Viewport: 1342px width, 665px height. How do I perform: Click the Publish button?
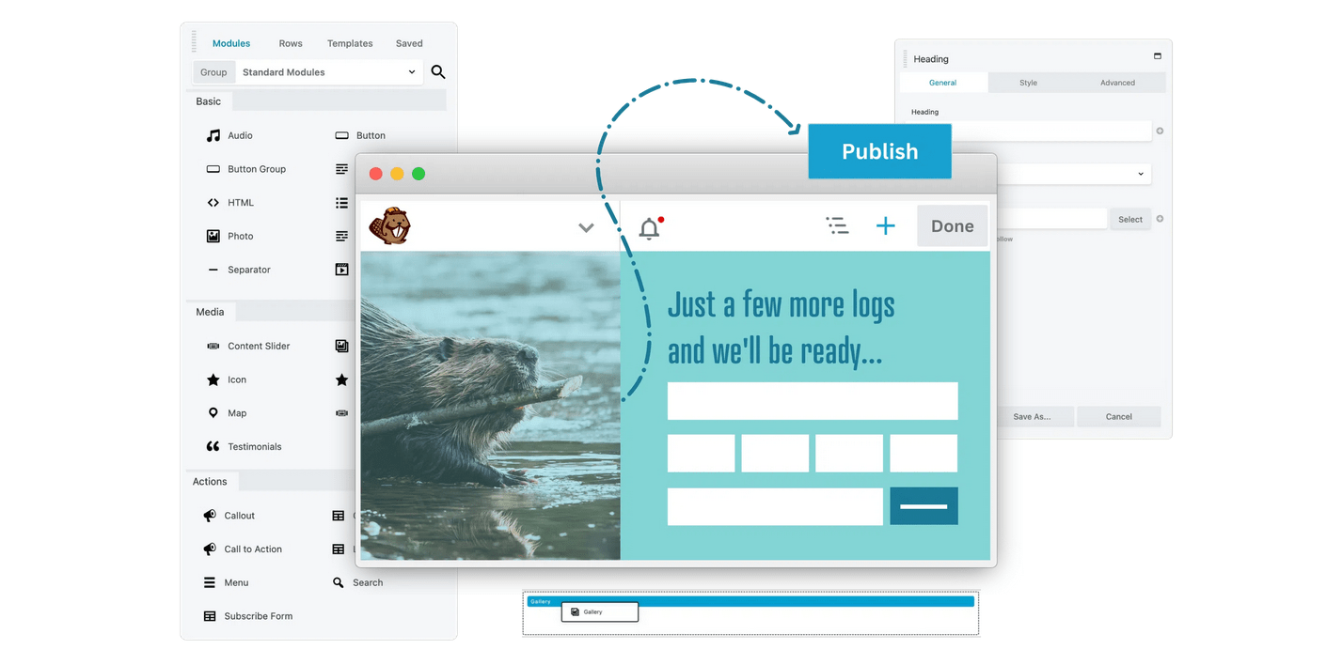coord(879,151)
